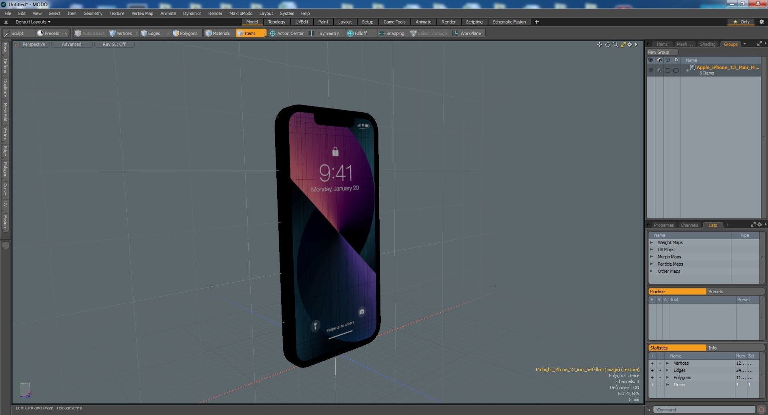The height and width of the screenshot is (415, 768).
Task: Expand the UV Maps list
Action: click(652, 250)
